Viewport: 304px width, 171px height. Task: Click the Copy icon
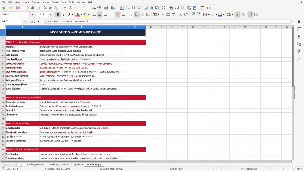[x=50, y=8]
